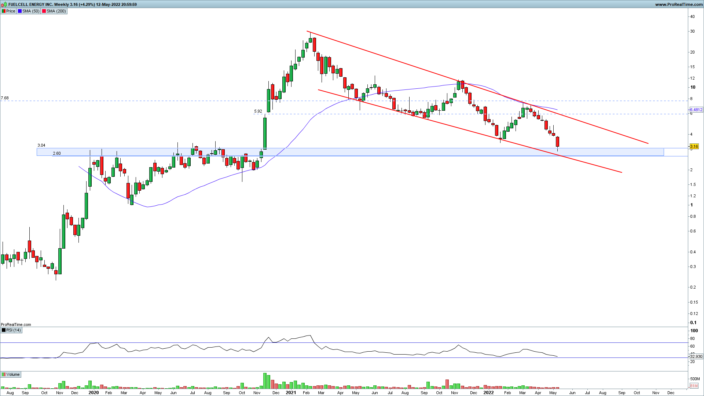
Task: Click the 81M volume value tag
Action: (694, 386)
